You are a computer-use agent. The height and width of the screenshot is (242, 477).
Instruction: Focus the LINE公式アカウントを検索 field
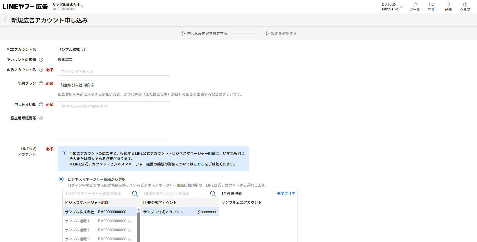[175, 194]
